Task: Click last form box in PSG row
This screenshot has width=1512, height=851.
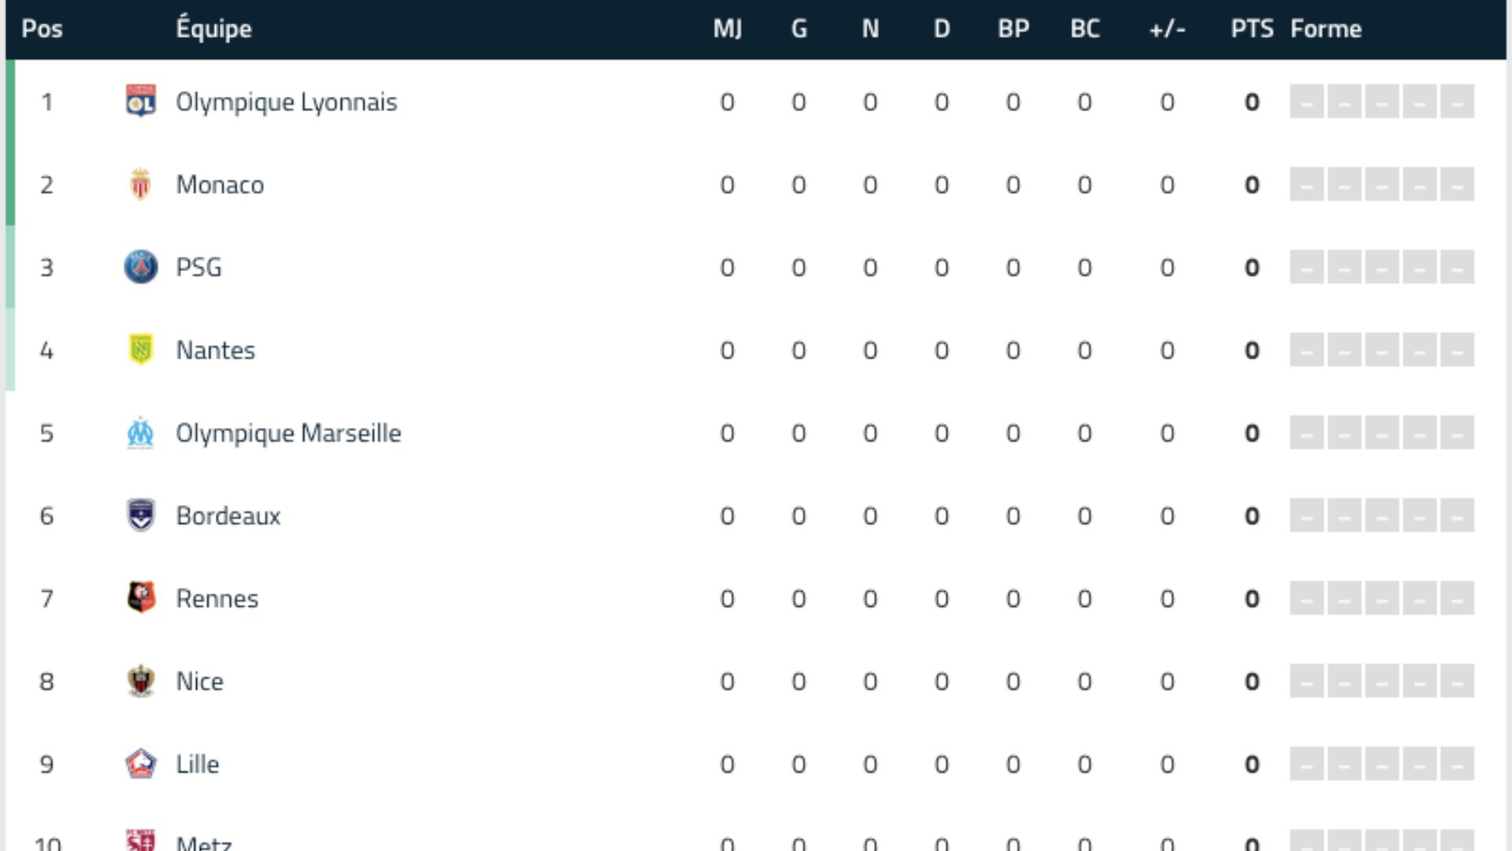Action: (1457, 267)
